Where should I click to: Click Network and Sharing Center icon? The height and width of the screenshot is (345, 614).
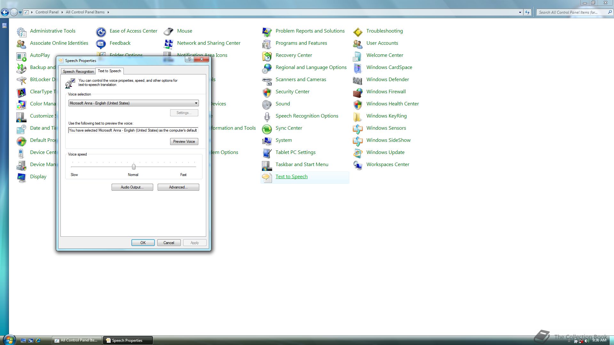point(169,43)
